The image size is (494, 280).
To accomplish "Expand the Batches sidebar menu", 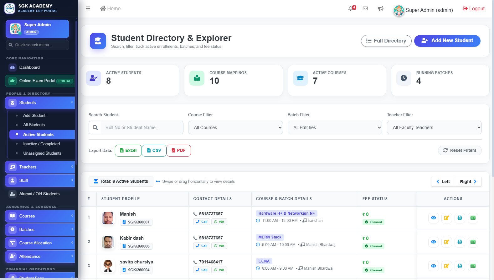I will point(40,230).
